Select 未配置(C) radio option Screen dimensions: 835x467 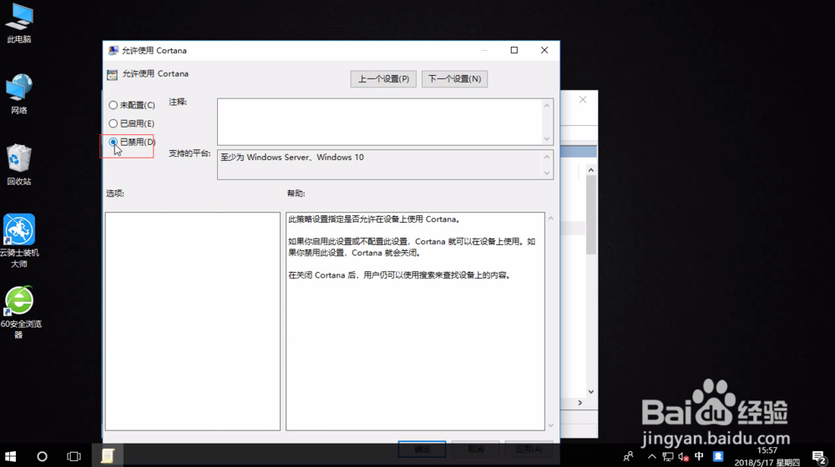tap(132, 105)
